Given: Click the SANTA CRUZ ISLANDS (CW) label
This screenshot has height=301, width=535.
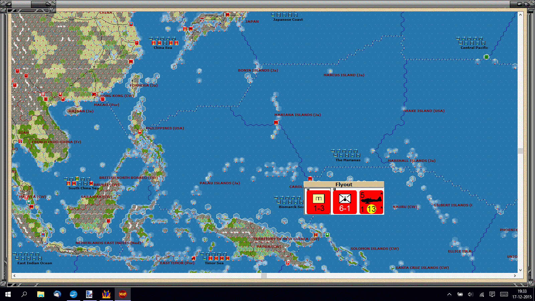Looking at the screenshot, I should (422, 268).
